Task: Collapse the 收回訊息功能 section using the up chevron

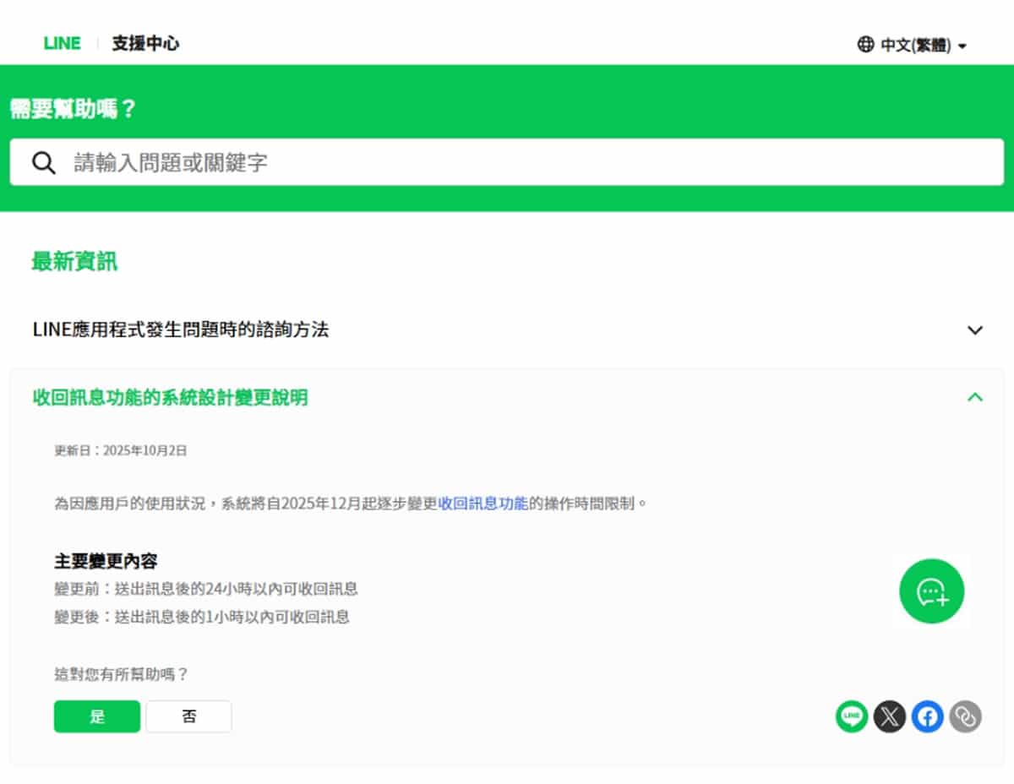Action: (975, 397)
